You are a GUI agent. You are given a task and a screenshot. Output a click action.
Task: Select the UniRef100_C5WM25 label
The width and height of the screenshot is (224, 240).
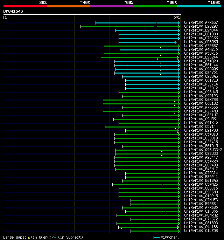point(201,185)
